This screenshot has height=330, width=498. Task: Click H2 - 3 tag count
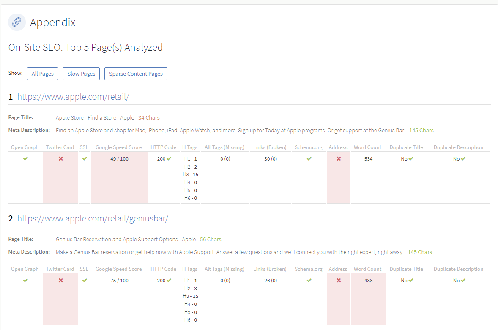pos(191,289)
